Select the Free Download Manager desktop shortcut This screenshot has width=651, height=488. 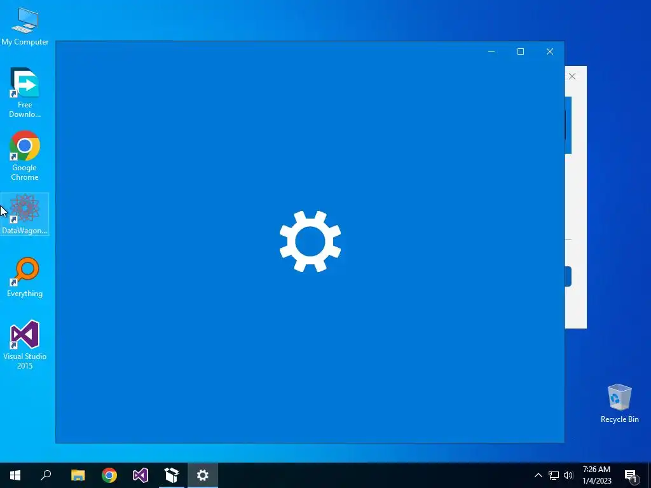point(25,93)
